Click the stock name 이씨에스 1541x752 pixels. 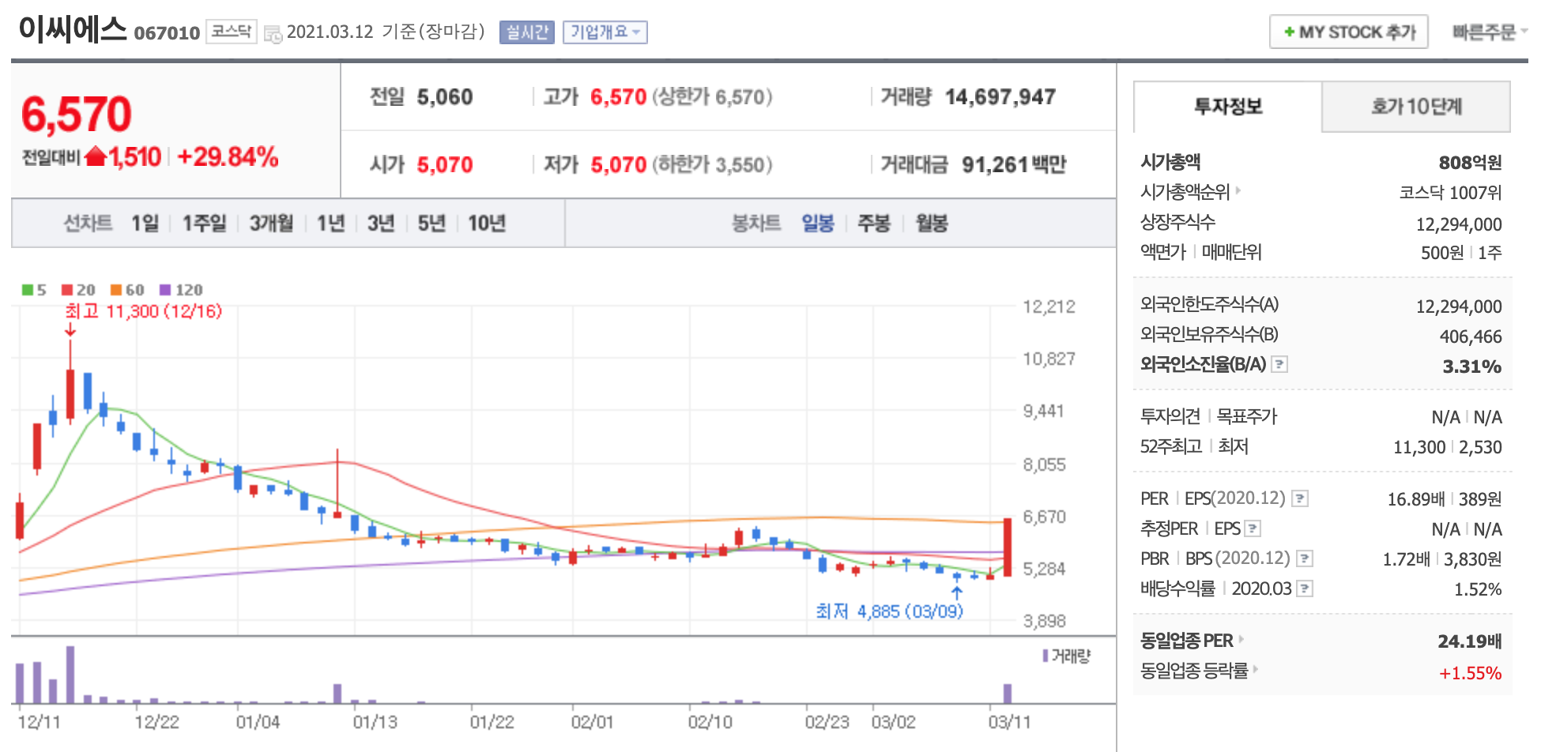[73, 30]
